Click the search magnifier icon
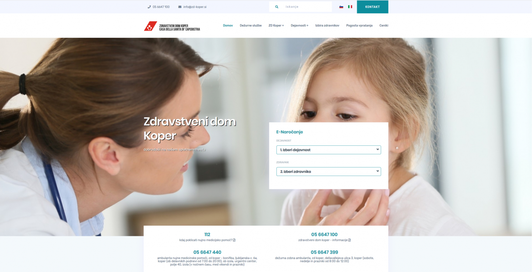This screenshot has height=272, width=532. (x=277, y=7)
